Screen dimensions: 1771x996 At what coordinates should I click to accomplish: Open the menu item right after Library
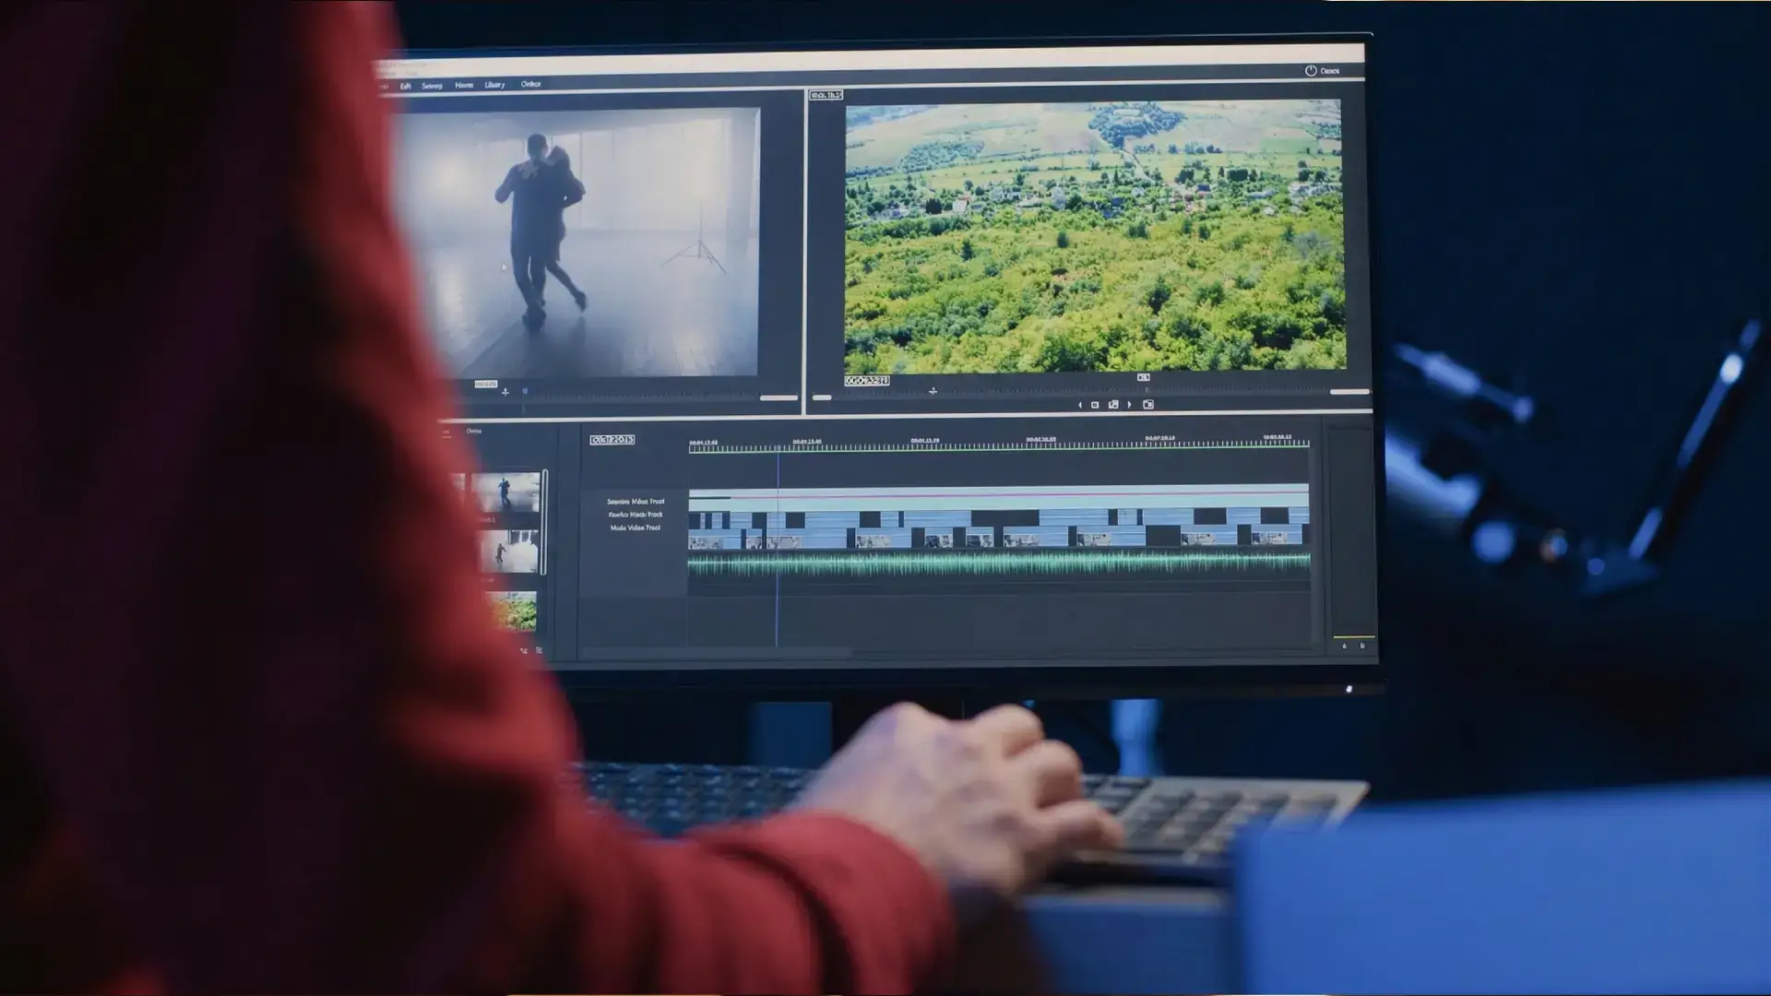pyautogui.click(x=530, y=84)
